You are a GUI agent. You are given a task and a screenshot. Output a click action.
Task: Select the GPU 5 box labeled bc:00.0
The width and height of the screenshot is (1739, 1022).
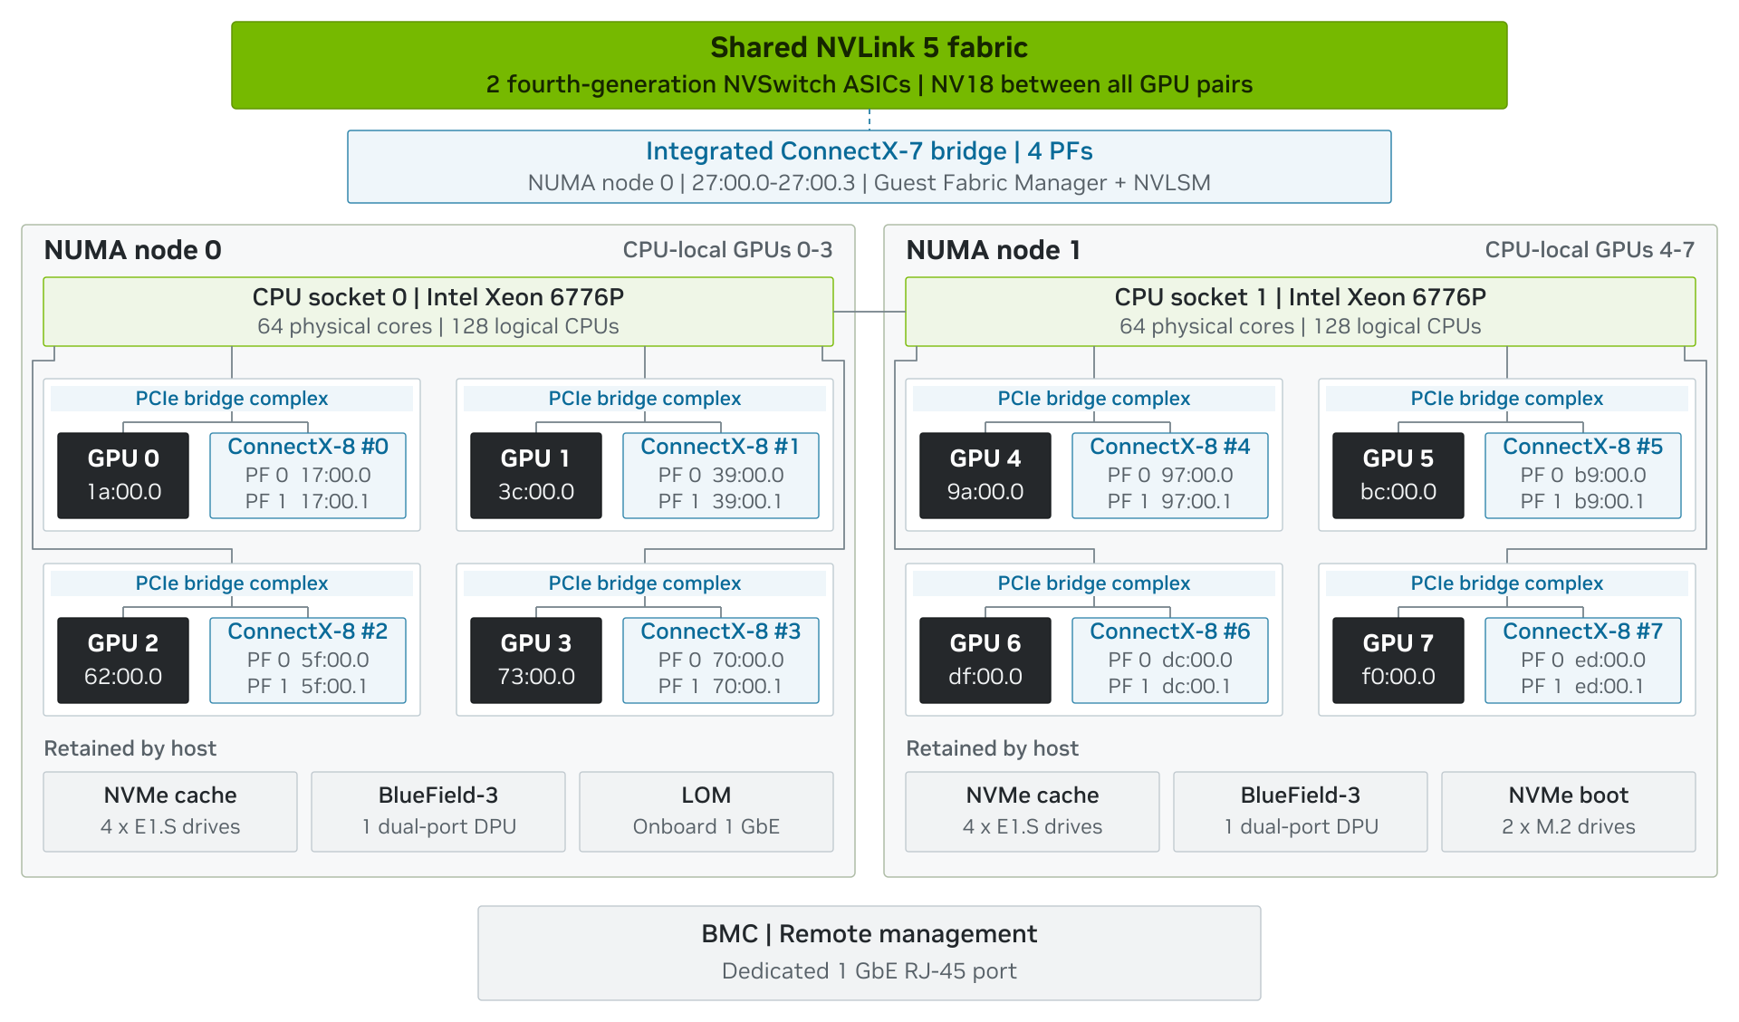(1398, 476)
